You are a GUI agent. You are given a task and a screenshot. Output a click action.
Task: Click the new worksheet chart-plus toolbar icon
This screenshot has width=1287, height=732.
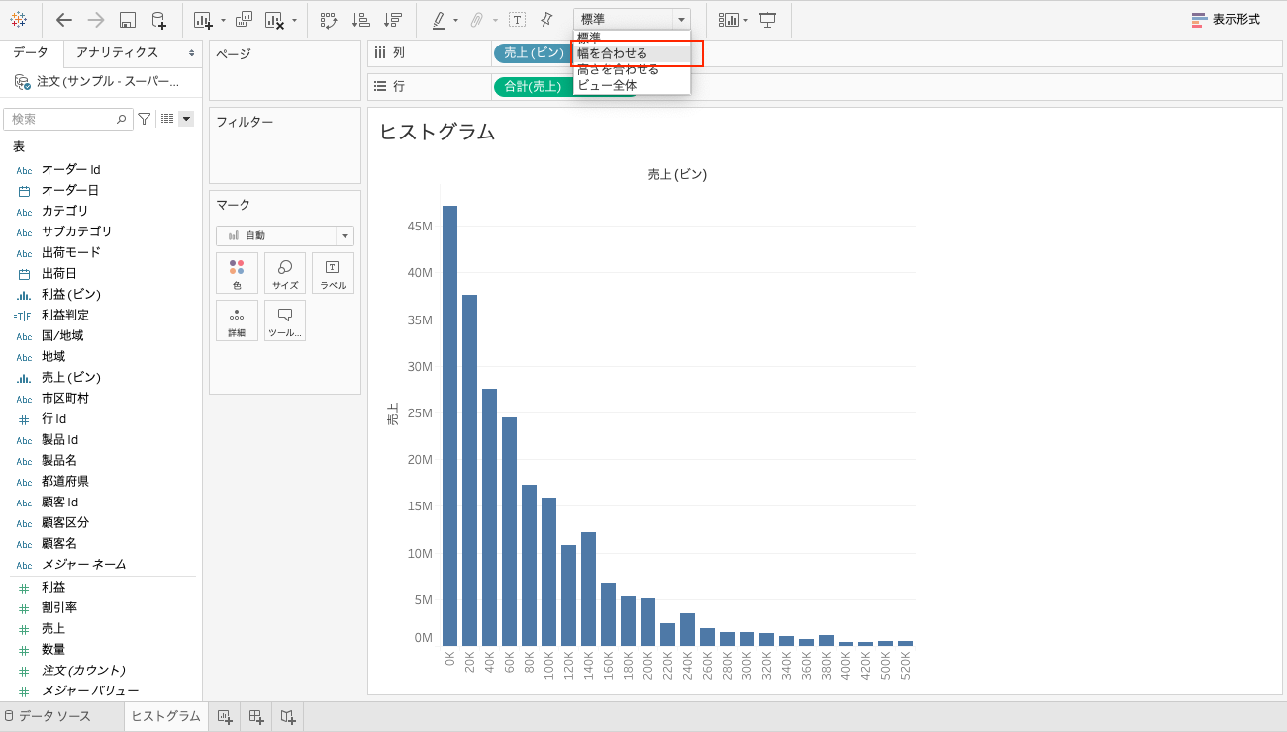[x=203, y=20]
